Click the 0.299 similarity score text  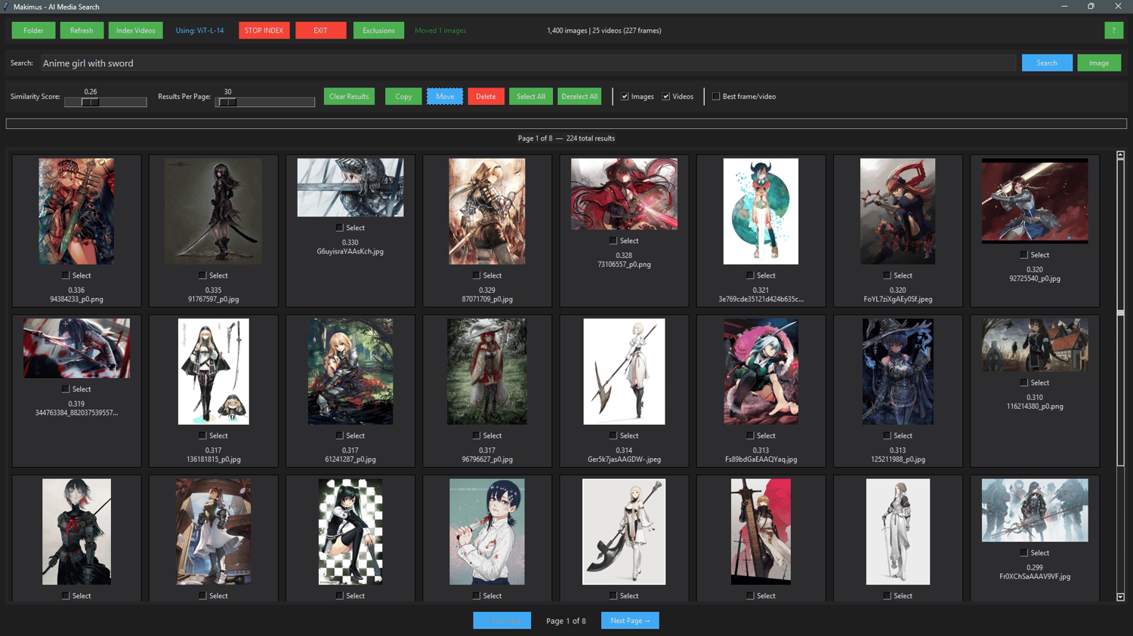(x=1035, y=568)
